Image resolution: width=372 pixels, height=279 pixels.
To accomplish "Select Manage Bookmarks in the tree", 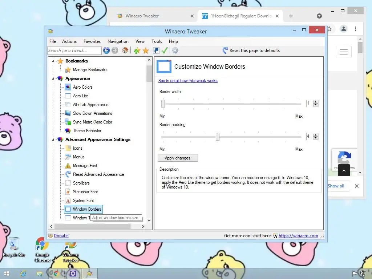I will click(x=90, y=70).
